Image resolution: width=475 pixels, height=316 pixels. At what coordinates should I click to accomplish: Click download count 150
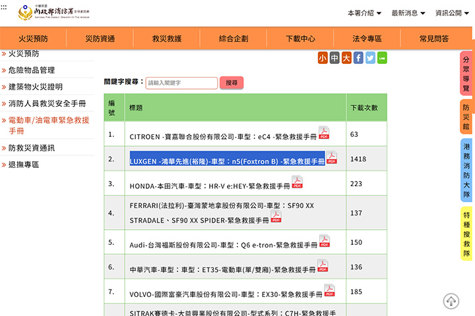pos(356,242)
